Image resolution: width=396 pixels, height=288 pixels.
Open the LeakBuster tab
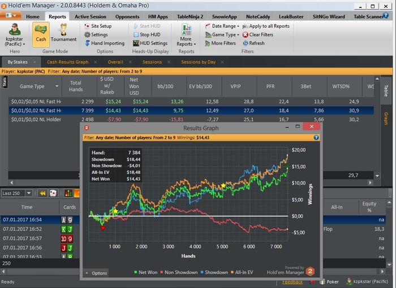click(x=291, y=16)
